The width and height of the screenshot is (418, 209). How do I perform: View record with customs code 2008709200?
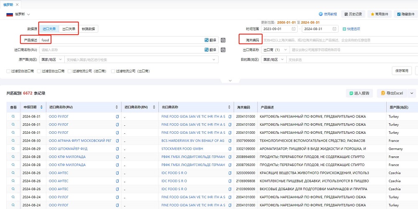coord(13,164)
